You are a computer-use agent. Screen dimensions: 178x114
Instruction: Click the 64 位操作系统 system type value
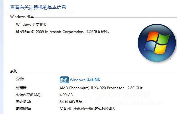71,102
